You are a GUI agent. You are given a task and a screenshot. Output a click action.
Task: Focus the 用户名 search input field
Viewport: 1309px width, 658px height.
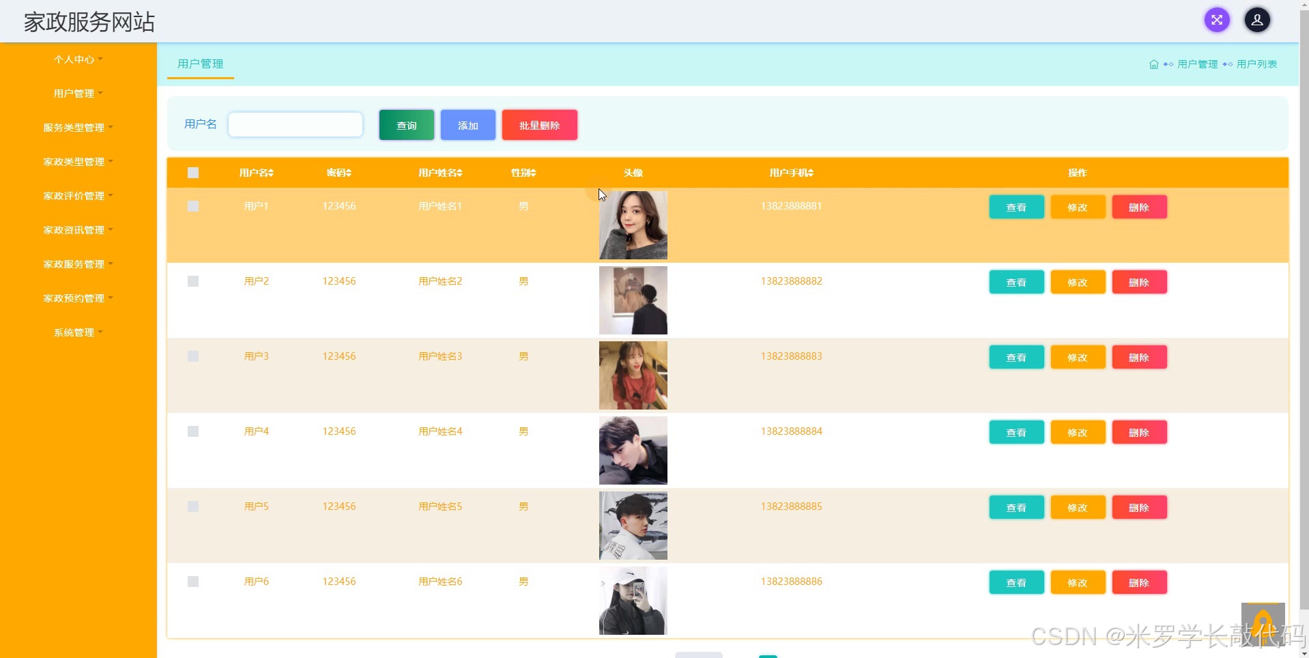tap(296, 124)
